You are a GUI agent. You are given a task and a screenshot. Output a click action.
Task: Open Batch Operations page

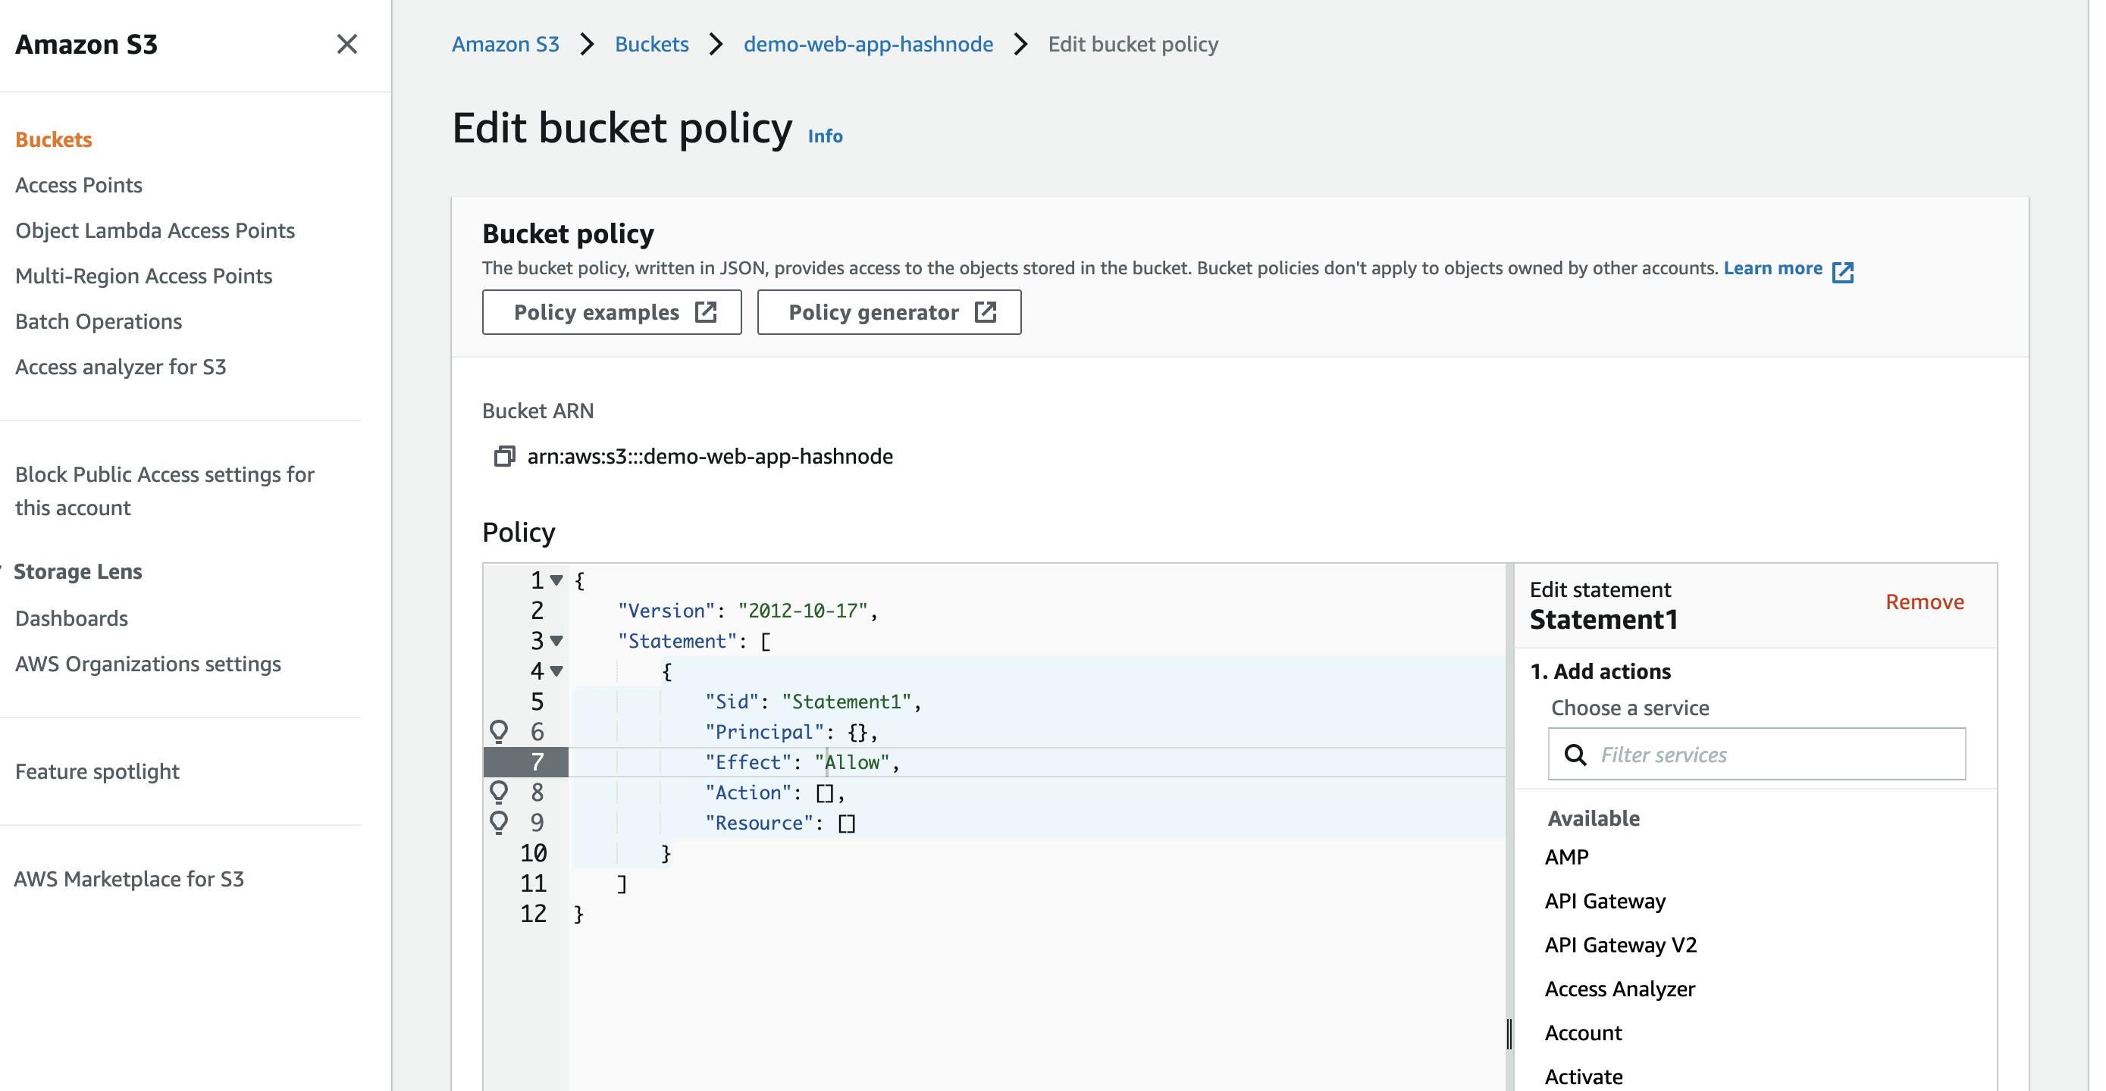99,321
